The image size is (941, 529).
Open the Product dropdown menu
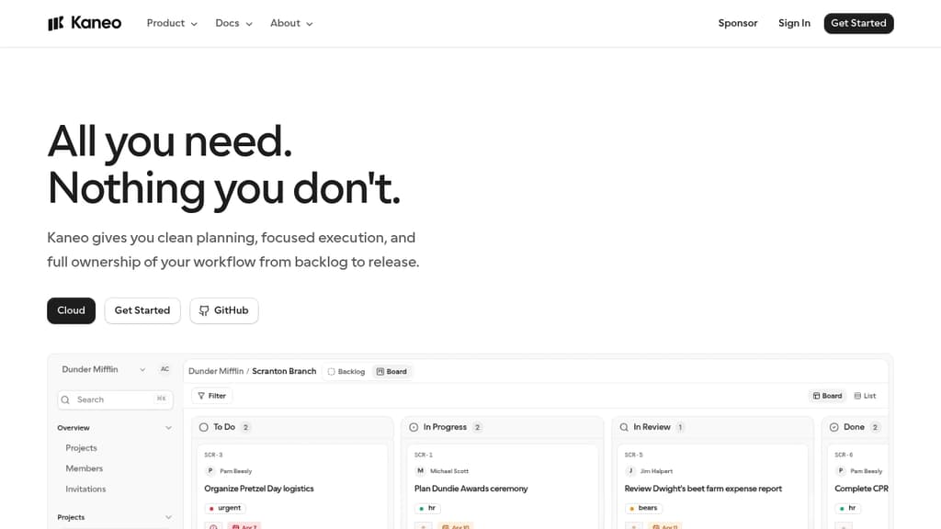click(171, 23)
